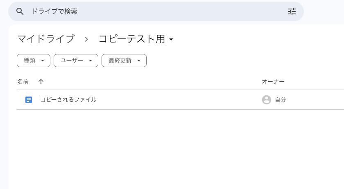Click the arrow beside コピーテスト用 folder name
This screenshot has height=189, width=344.
point(171,40)
